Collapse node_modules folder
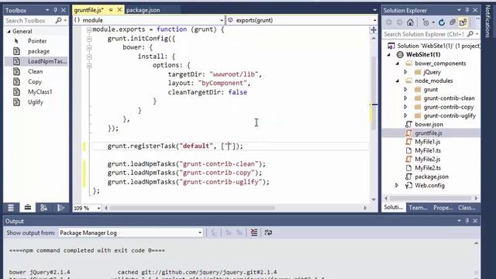 tap(398, 81)
